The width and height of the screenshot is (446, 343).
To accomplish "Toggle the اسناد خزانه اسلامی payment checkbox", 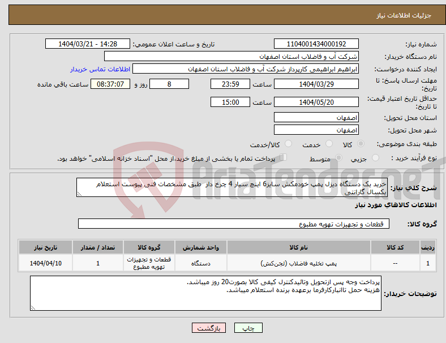I will [x=284, y=157].
